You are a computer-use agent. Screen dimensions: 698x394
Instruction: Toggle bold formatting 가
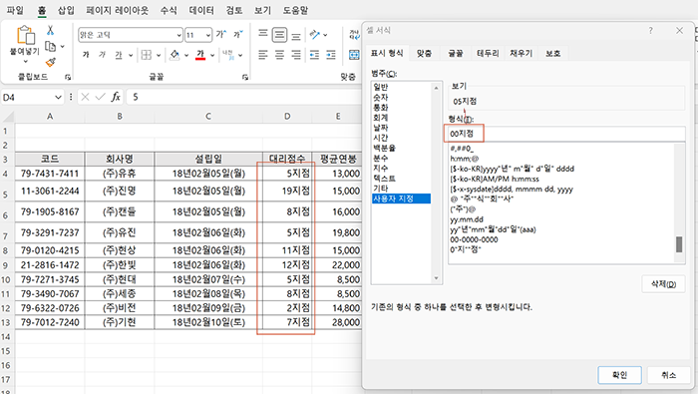pos(86,55)
